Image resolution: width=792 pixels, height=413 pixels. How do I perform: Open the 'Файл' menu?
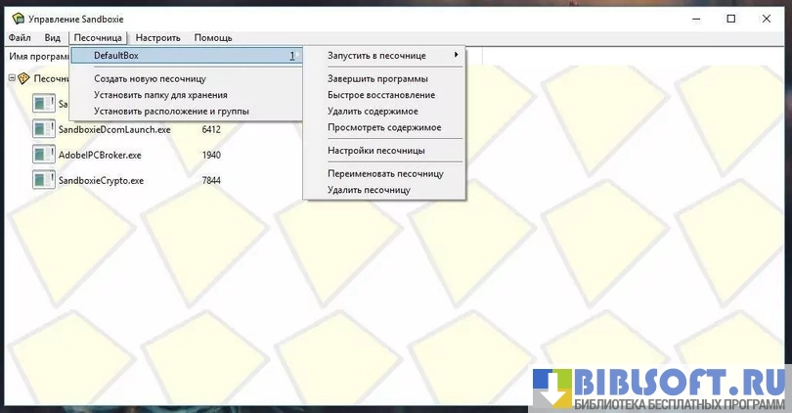pos(20,37)
